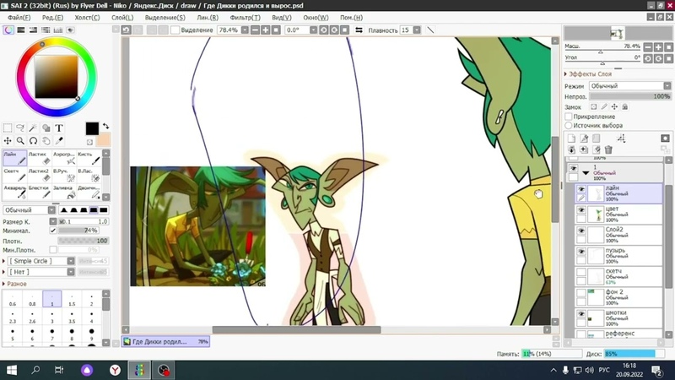Collapse layer folder 1
Image resolution: width=675 pixels, height=380 pixels.
[586, 173]
